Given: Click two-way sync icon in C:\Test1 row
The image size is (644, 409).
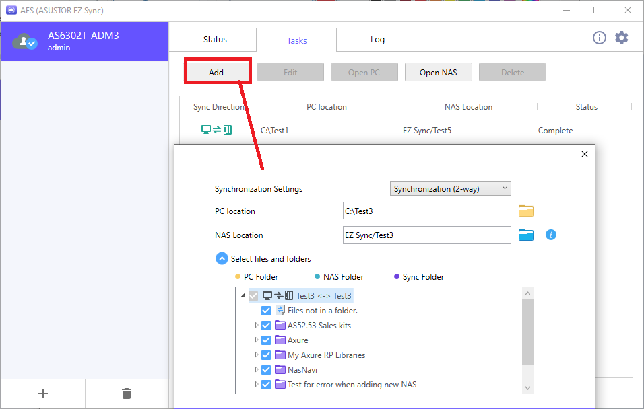Looking at the screenshot, I should (216, 130).
